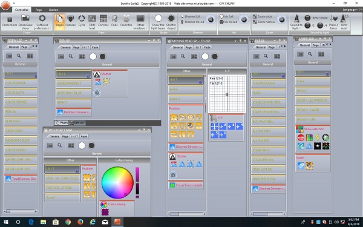Click STAGE CENTER 100% button
Image resolution: width=363 pixels, height=227 pixels.
pyautogui.click(x=268, y=102)
